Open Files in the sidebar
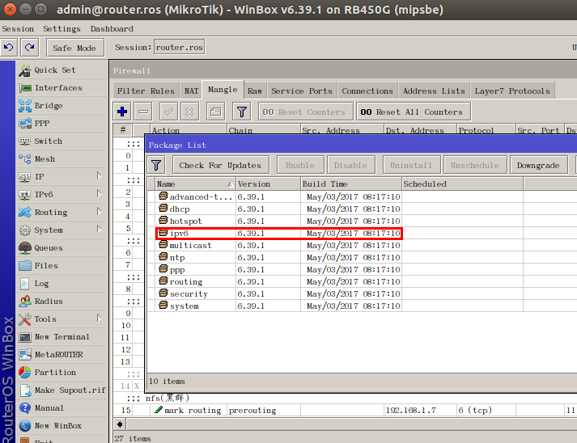The image size is (577, 443). (x=62, y=265)
